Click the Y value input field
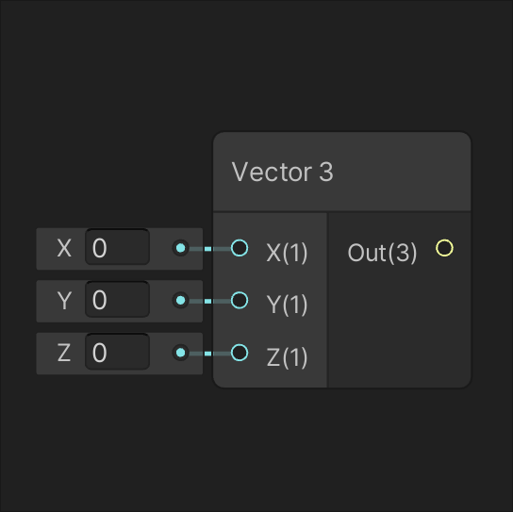513x512 pixels. pyautogui.click(x=118, y=300)
